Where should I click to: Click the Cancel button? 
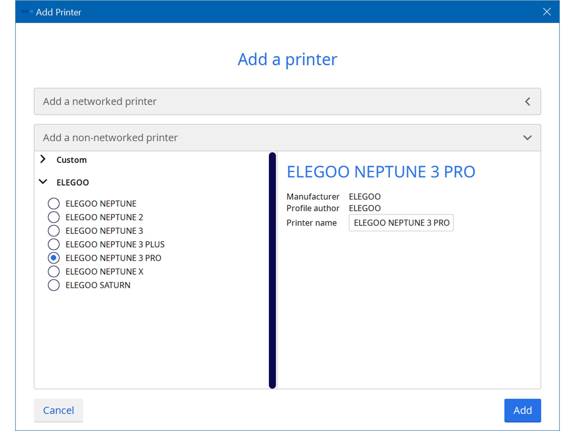pyautogui.click(x=58, y=410)
